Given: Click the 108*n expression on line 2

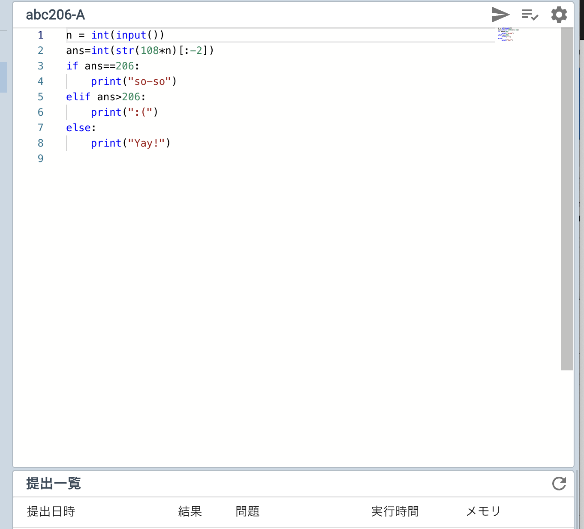Looking at the screenshot, I should click(156, 51).
